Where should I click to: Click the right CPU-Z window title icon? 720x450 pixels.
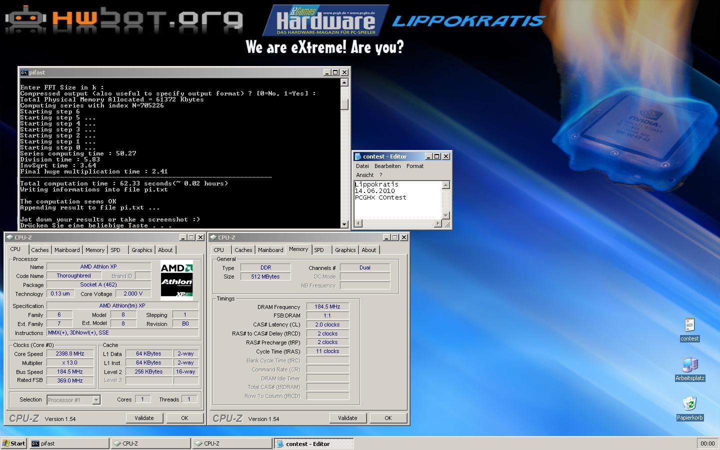[x=213, y=237]
